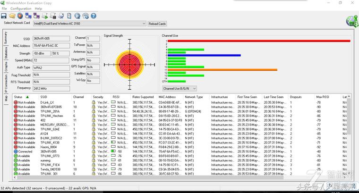Switch to the Statistics side tab
Image resolution: width=359 pixels, height=193 pixels.
click(x=6, y=53)
